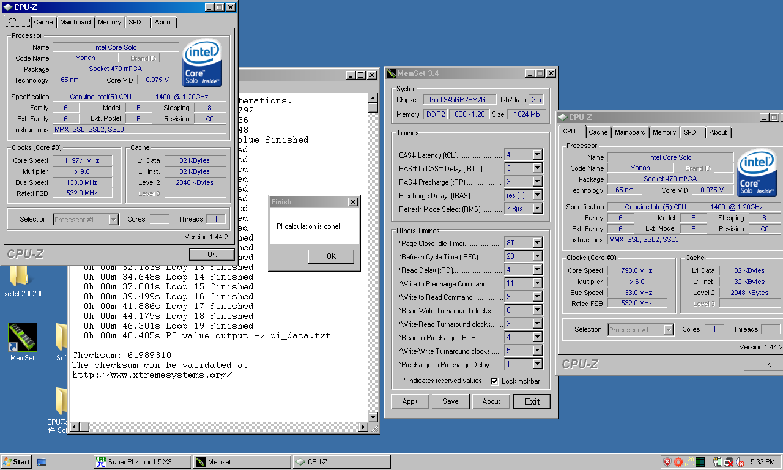Open the Write to Read Command dropdown

pos(537,297)
